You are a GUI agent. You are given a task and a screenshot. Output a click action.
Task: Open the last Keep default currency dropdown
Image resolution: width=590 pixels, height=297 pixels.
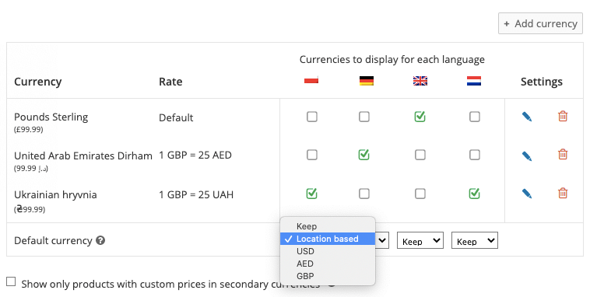click(x=475, y=240)
